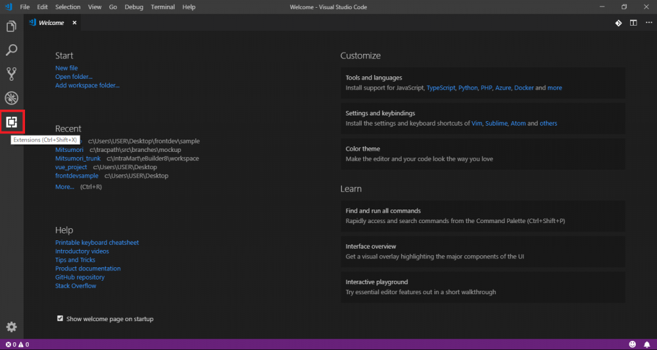Open the Edit menu
657x350 pixels.
coord(42,7)
